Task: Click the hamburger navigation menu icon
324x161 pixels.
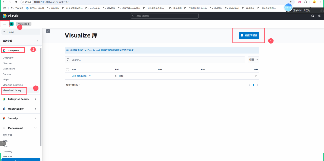Action: click(5, 24)
